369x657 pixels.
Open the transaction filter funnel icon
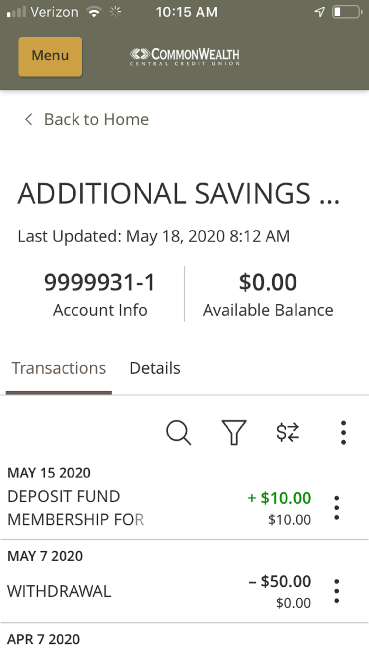pos(234,432)
